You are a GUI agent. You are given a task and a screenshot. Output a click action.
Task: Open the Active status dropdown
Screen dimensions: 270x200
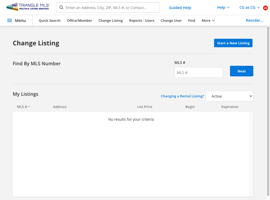[x=229, y=96]
